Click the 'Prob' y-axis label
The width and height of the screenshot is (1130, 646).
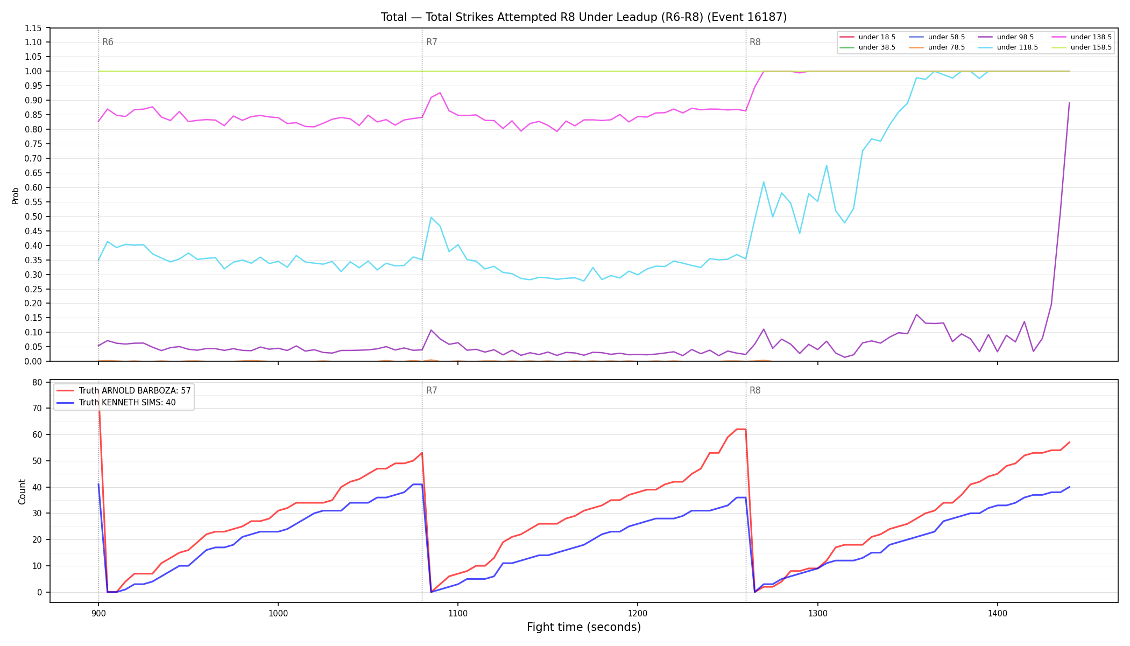(x=16, y=195)
